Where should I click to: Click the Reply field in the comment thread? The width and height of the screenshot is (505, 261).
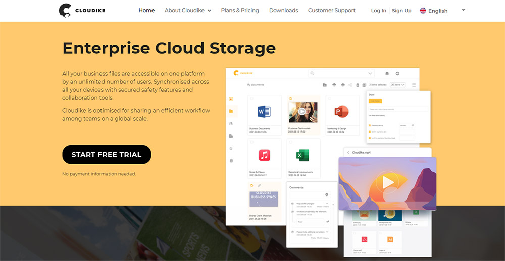pyautogui.click(x=310, y=222)
